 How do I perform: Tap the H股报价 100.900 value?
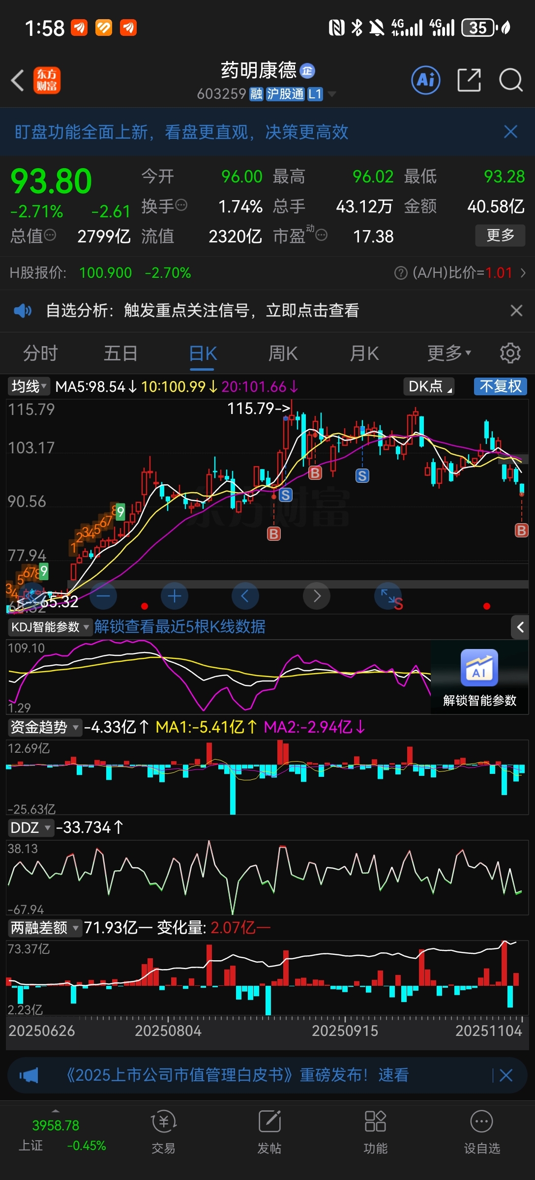[106, 273]
